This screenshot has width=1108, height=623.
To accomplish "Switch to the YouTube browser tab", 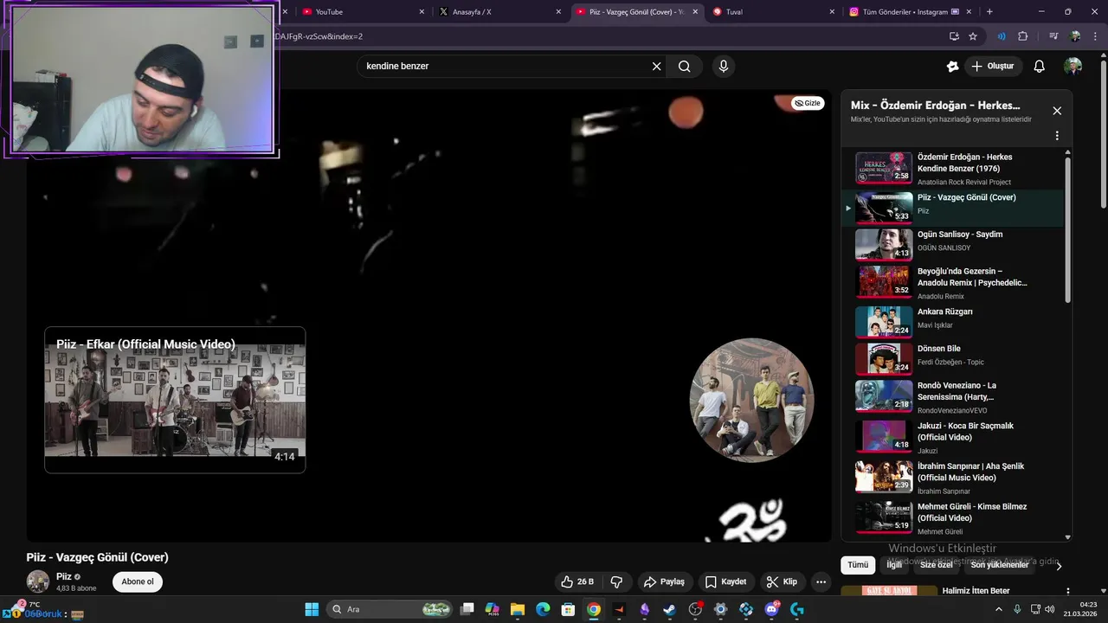I will tap(364, 12).
